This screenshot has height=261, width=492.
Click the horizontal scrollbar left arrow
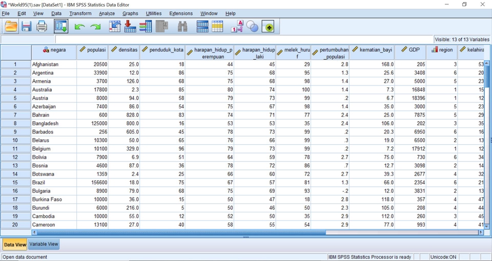pos(34,232)
